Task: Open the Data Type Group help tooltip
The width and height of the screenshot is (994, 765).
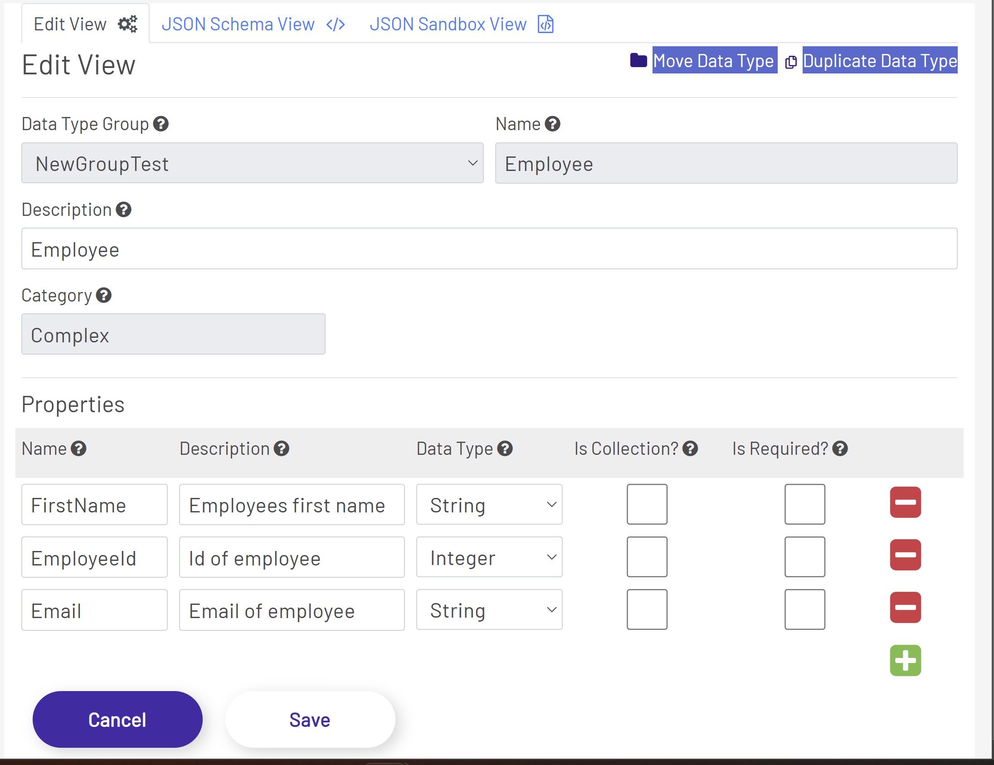Action: (x=161, y=123)
